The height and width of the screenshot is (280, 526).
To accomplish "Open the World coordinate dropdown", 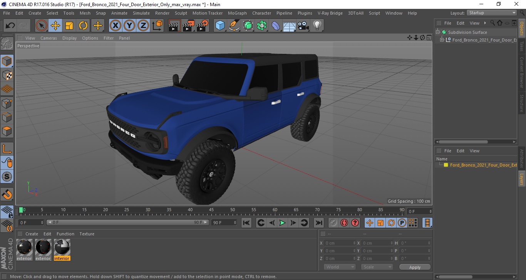I will point(340,267).
